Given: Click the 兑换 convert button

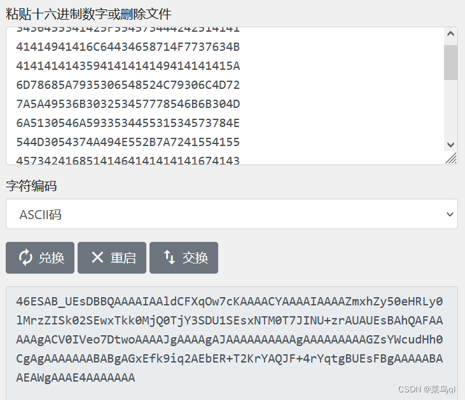Looking at the screenshot, I should point(40,258).
